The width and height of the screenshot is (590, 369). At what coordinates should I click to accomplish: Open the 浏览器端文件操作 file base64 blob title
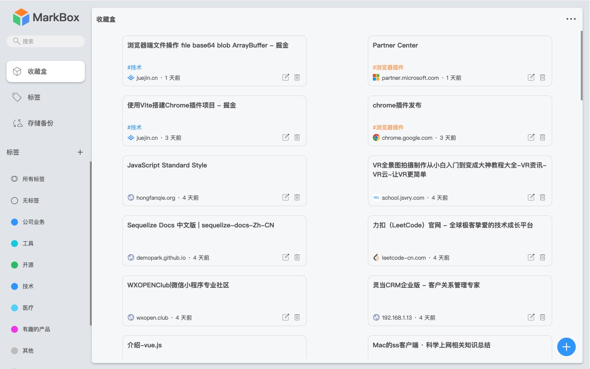208,45
